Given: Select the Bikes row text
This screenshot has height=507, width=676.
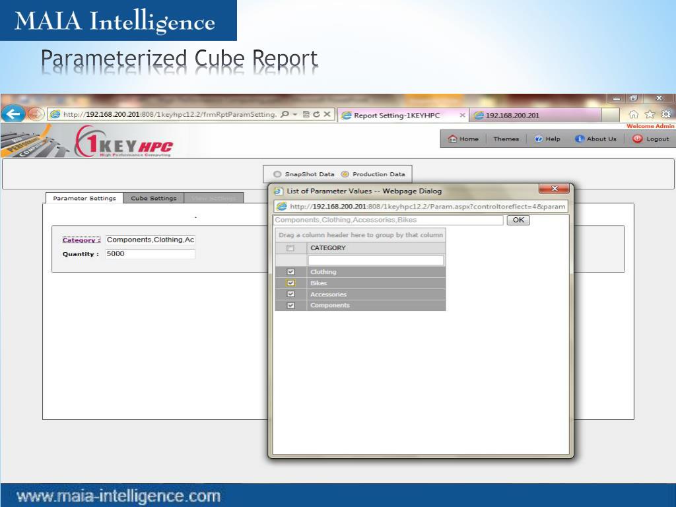Looking at the screenshot, I should coord(319,283).
